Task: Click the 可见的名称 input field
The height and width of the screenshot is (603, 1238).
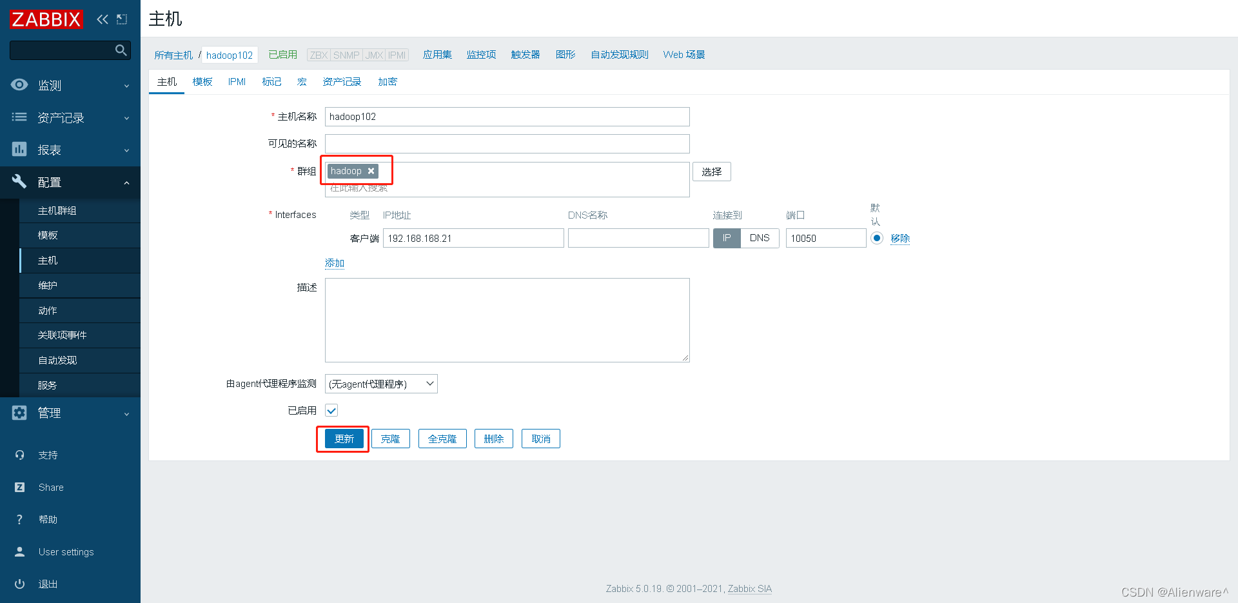Action: pyautogui.click(x=507, y=144)
